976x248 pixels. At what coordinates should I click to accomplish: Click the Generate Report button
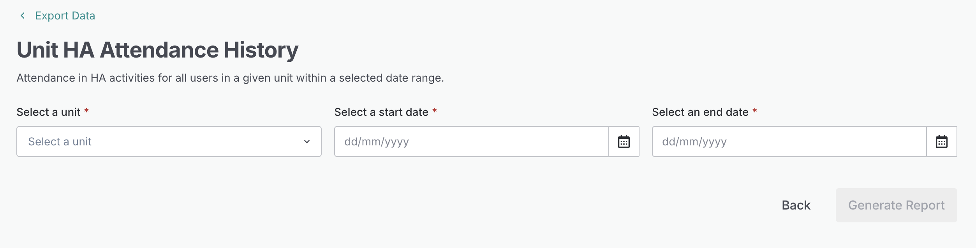pos(896,205)
